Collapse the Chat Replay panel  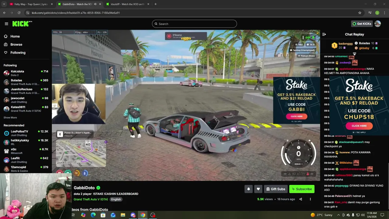(x=324, y=34)
